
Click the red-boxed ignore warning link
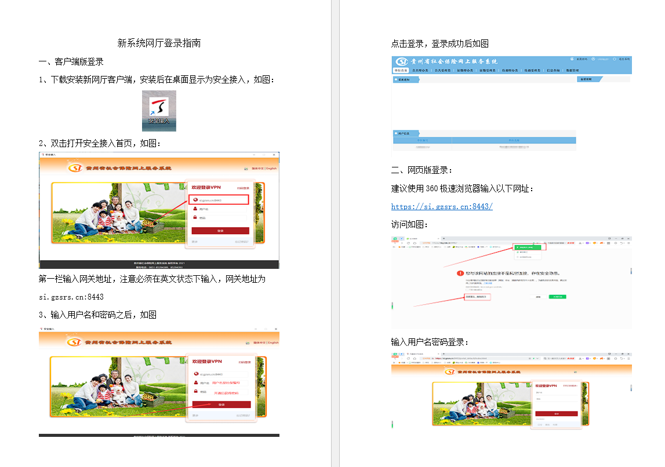tap(477, 297)
